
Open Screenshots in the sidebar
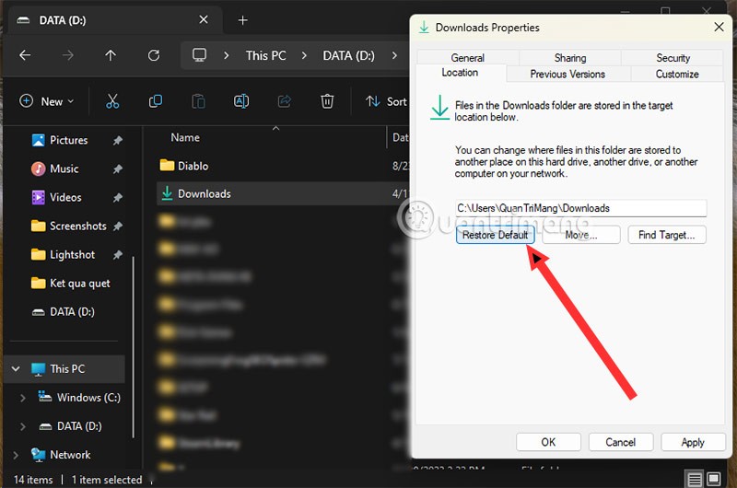(77, 226)
